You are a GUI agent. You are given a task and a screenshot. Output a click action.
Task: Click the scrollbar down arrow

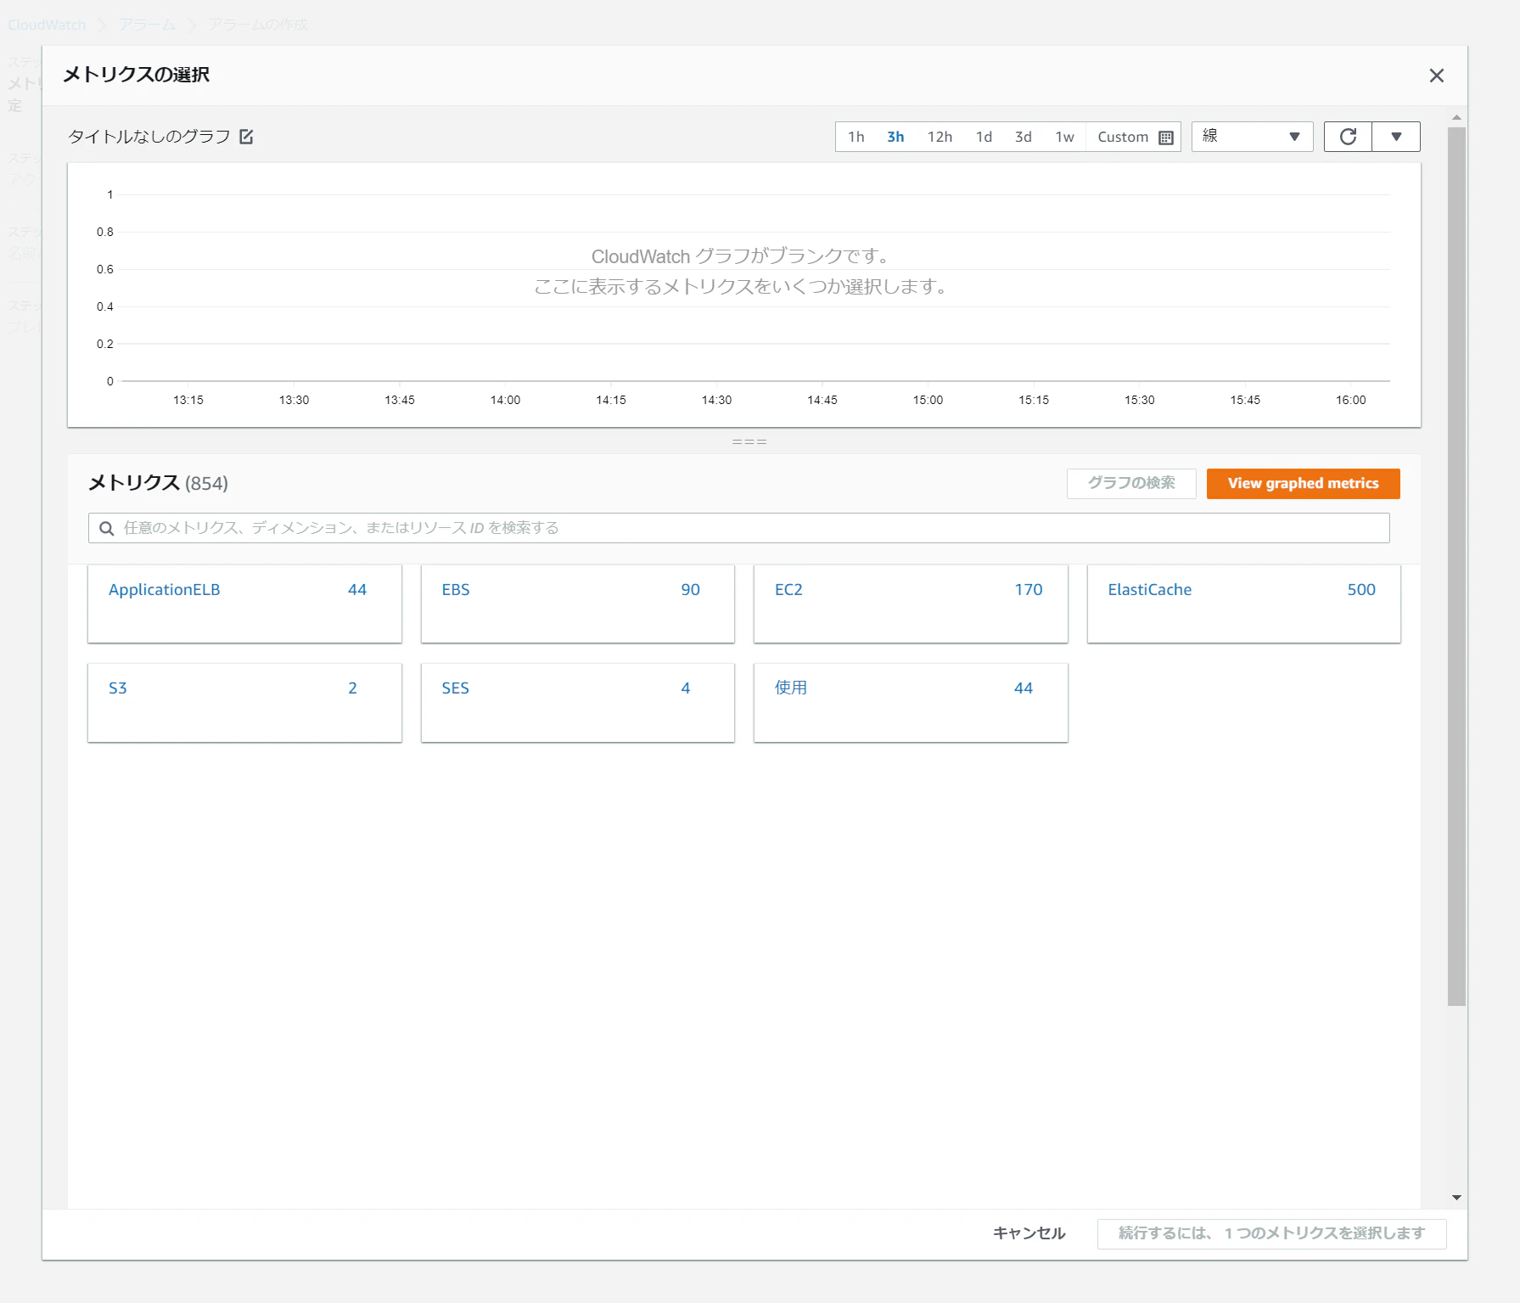1456,1198
